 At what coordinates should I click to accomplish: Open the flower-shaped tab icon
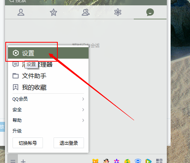pyautogui.click(x=118, y=12)
